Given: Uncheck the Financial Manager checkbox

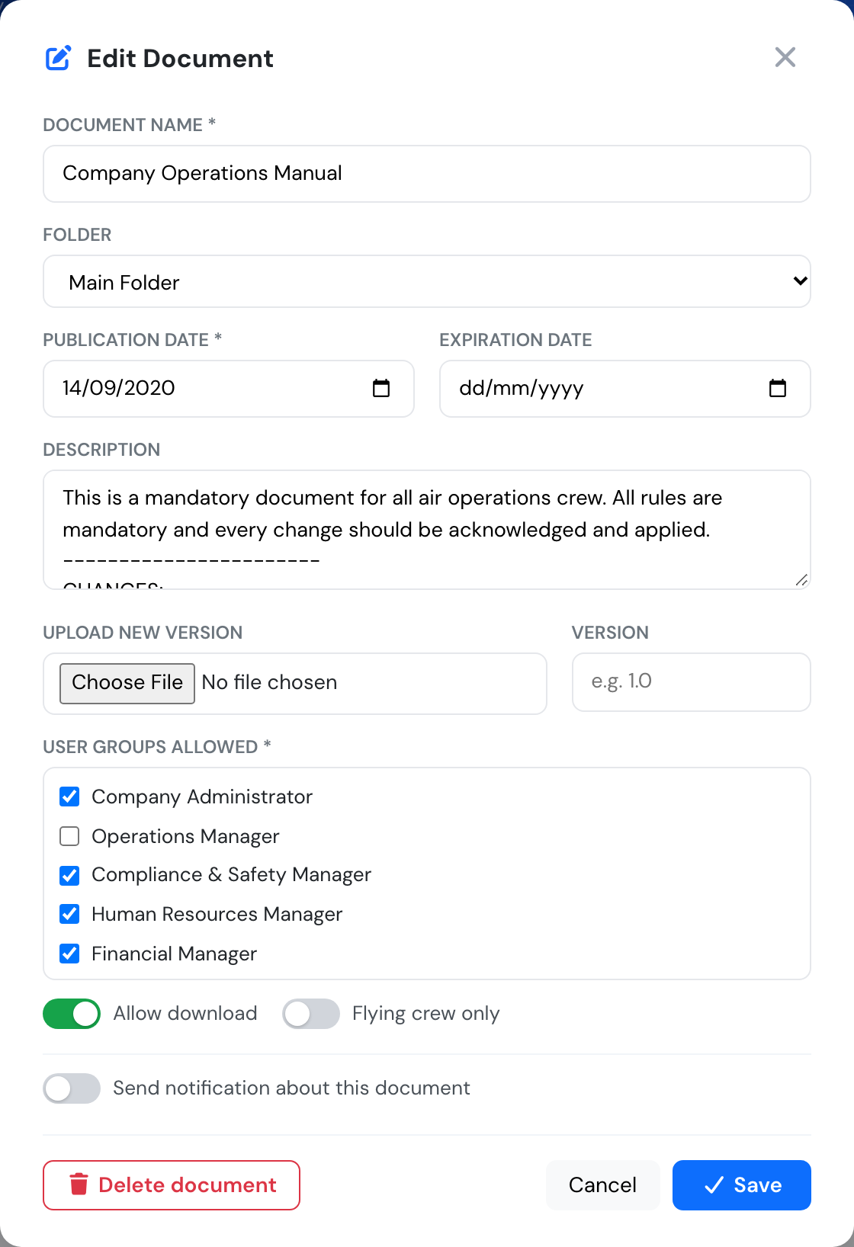Looking at the screenshot, I should point(69,954).
